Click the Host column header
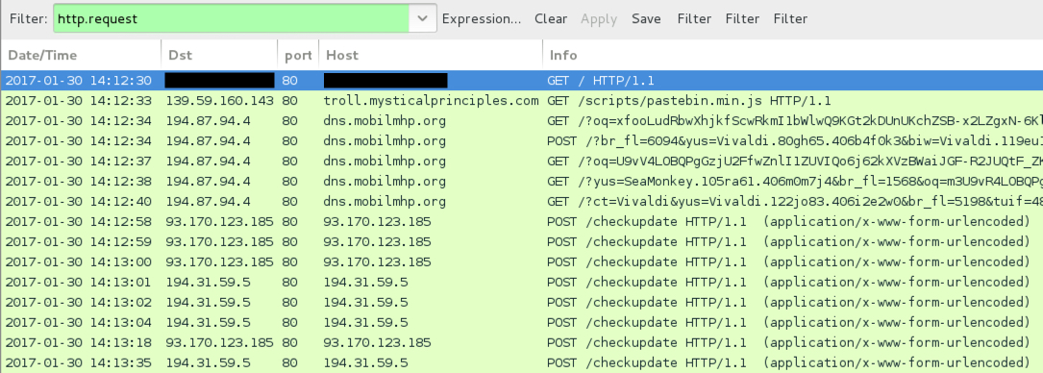 [x=431, y=55]
